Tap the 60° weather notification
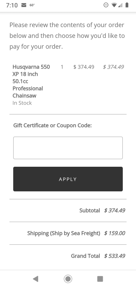Image resolution: width=136 pixels, height=288 pixels. tap(32, 5)
